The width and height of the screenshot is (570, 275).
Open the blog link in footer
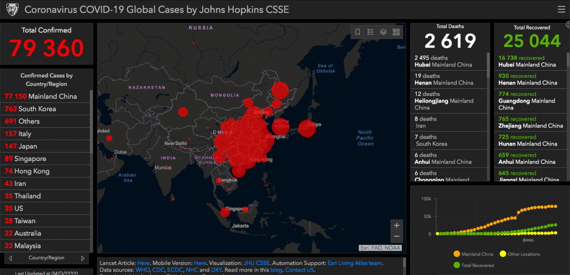pyautogui.click(x=275, y=270)
